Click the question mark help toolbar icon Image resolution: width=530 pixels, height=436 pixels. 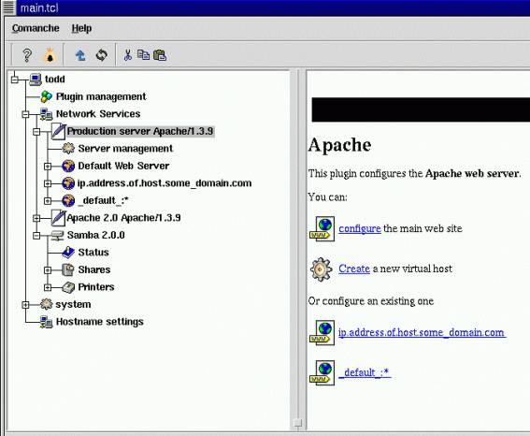pos(27,55)
